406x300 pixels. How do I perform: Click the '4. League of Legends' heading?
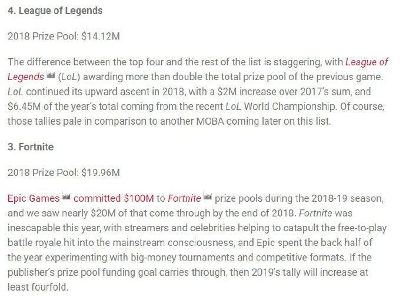(55, 11)
